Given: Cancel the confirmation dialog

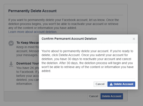Looking at the screenshot, I should 100,84.
